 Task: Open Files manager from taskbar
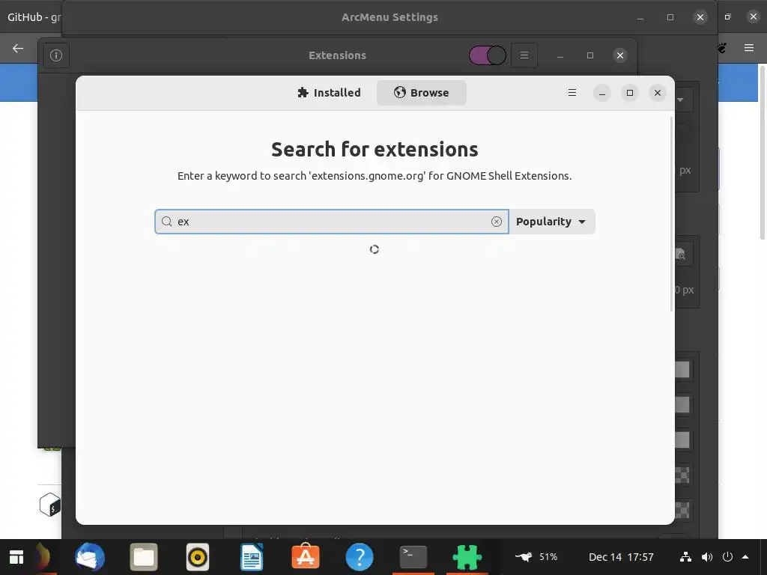click(144, 557)
